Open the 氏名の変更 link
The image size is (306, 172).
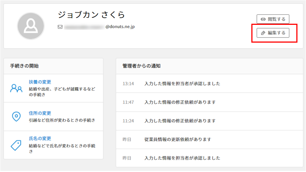click(x=40, y=138)
